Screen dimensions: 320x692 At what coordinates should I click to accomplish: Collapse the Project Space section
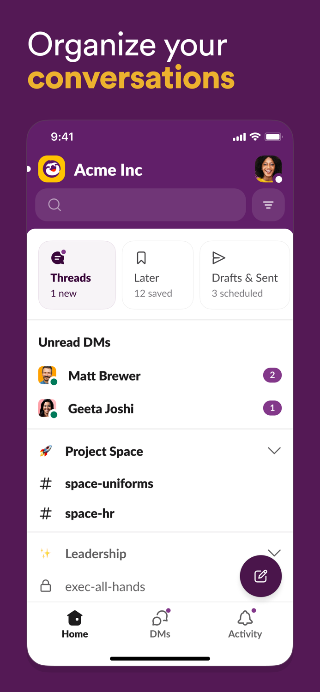(274, 451)
